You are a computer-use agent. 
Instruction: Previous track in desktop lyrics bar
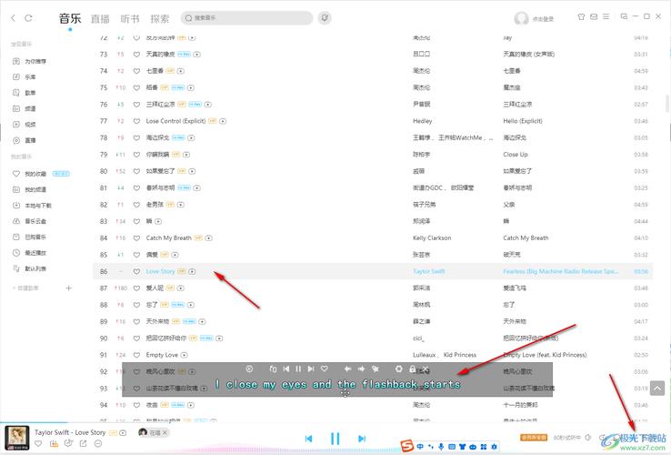point(285,369)
